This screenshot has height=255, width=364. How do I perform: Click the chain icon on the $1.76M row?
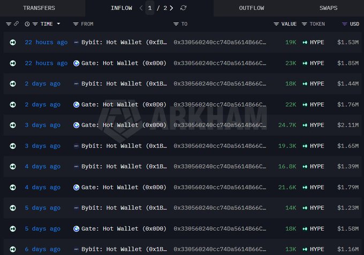point(13,105)
